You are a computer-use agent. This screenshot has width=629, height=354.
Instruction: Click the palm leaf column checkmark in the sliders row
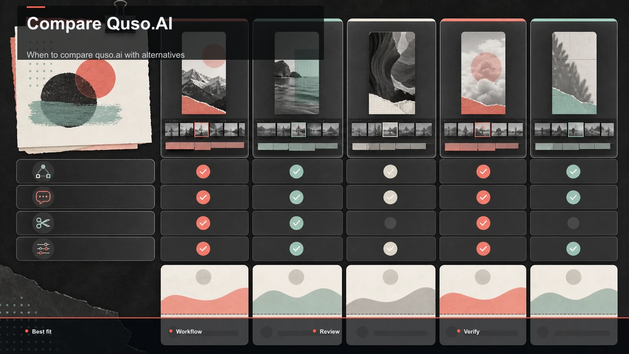(x=573, y=249)
